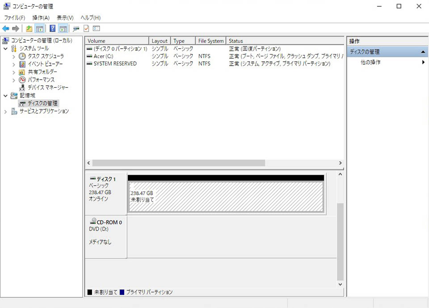
Task: Toggle the console tree pane icon
Action: coord(40,28)
